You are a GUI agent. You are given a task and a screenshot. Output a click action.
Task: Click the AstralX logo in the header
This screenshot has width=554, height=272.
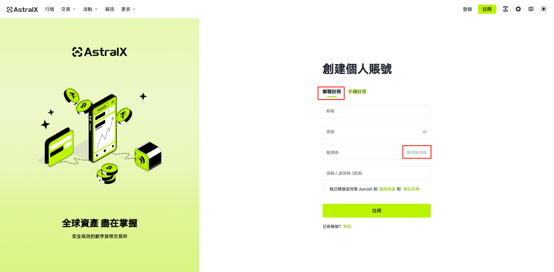coord(23,9)
